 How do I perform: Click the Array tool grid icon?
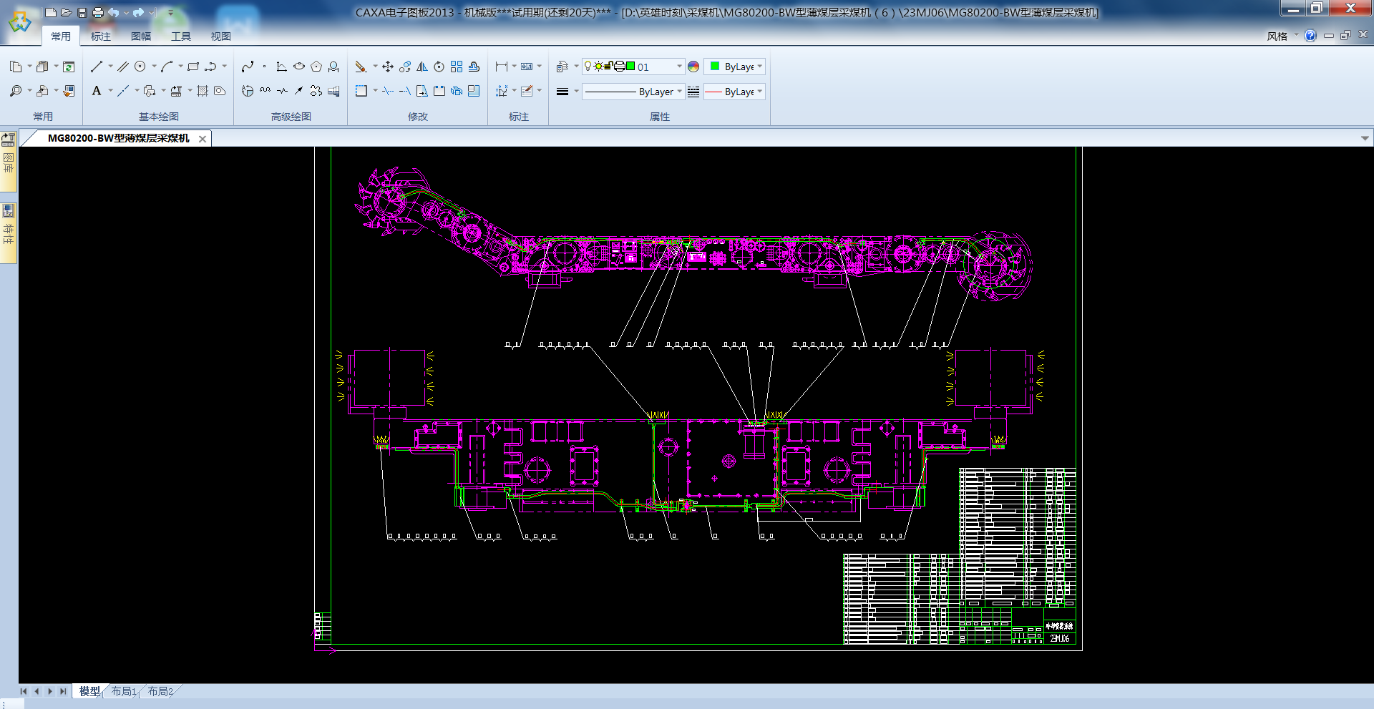[x=457, y=67]
